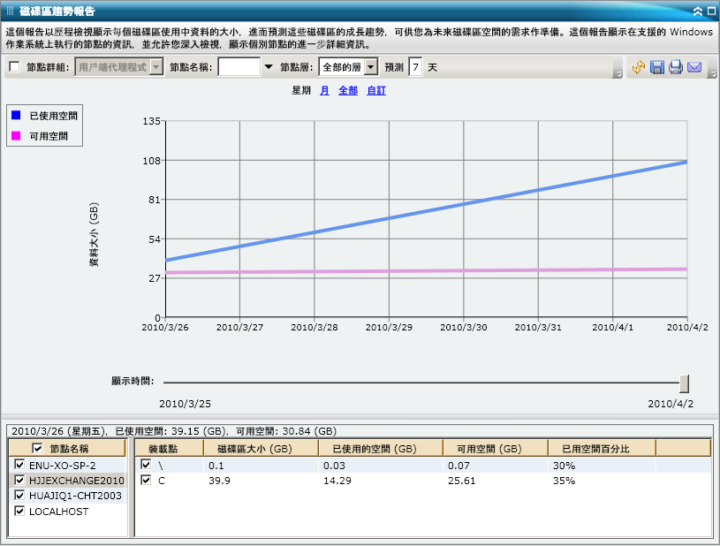This screenshot has height=546, width=720.
Task: Collapse the report panel with double-chevron icon
Action: tap(698, 11)
